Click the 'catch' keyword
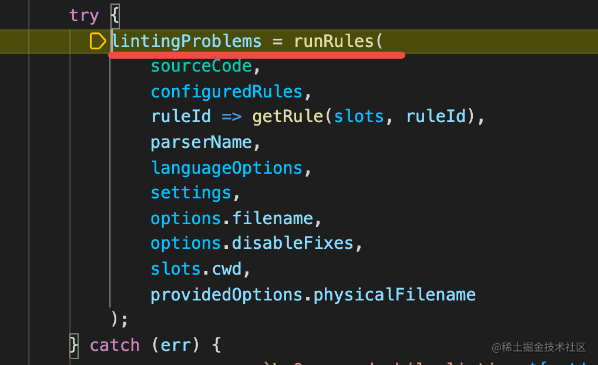The height and width of the screenshot is (365, 598). (x=115, y=346)
